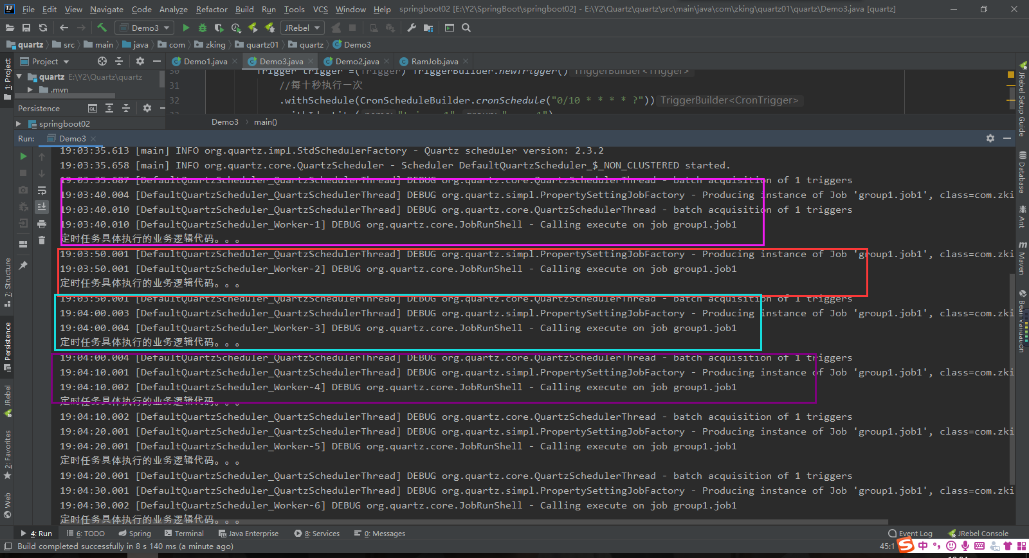Click the smiley emoji icon in IME bar
Image resolution: width=1029 pixels, height=558 pixels.
tap(951, 546)
